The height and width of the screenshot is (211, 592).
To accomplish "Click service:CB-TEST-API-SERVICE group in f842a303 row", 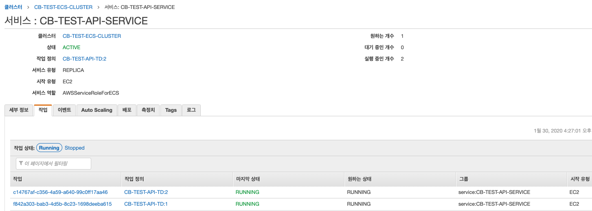I will pos(494,204).
